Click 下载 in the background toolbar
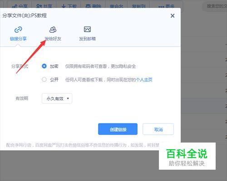 69,6
